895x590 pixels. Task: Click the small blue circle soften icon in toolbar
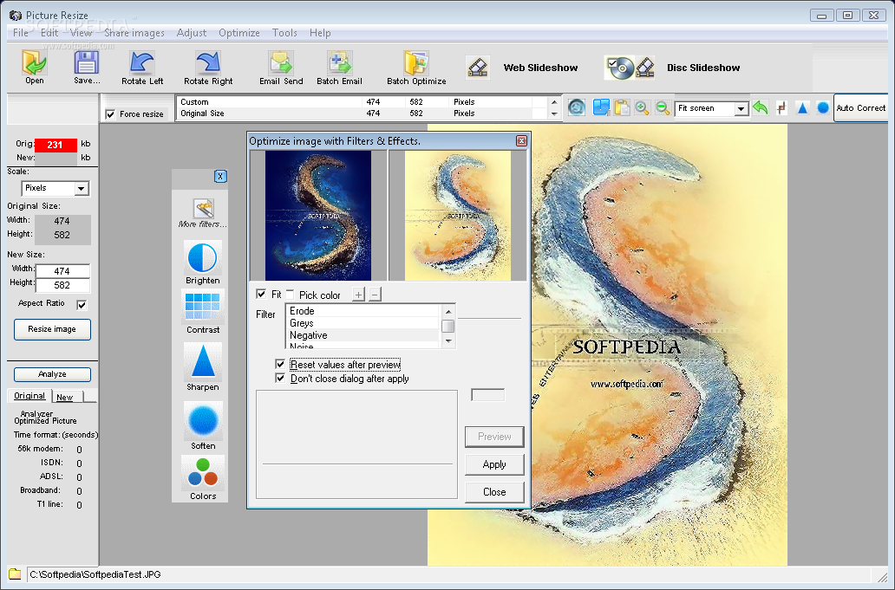click(x=822, y=107)
